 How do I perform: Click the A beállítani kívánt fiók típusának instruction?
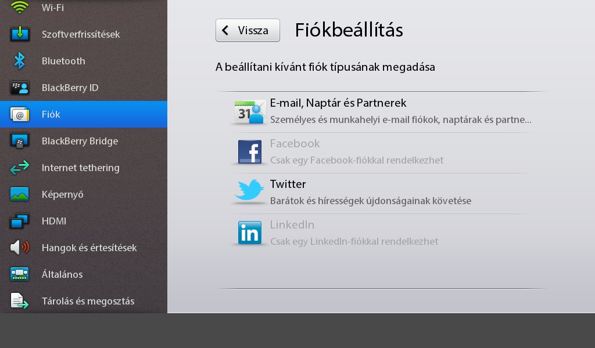pyautogui.click(x=325, y=67)
